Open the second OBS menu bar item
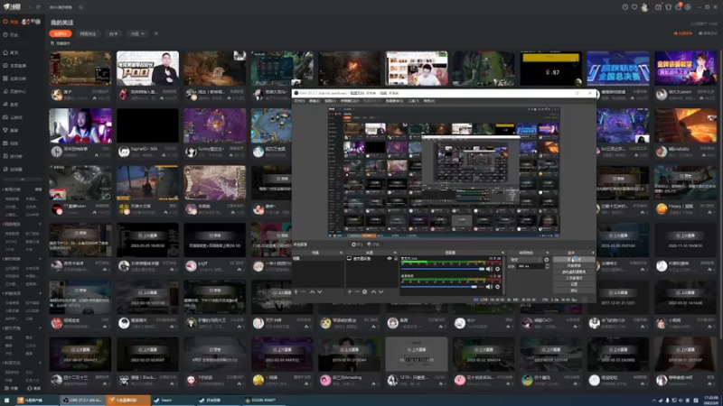This screenshot has width=723, height=406. point(315,101)
